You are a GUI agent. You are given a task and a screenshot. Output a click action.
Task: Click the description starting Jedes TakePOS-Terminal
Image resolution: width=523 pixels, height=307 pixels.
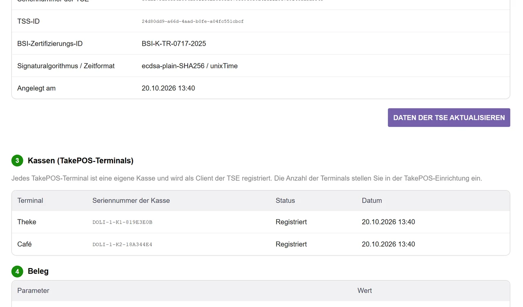pos(247,179)
